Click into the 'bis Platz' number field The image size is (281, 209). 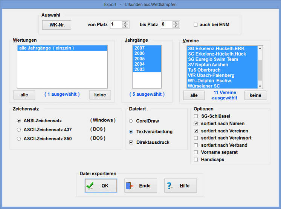click(166, 24)
